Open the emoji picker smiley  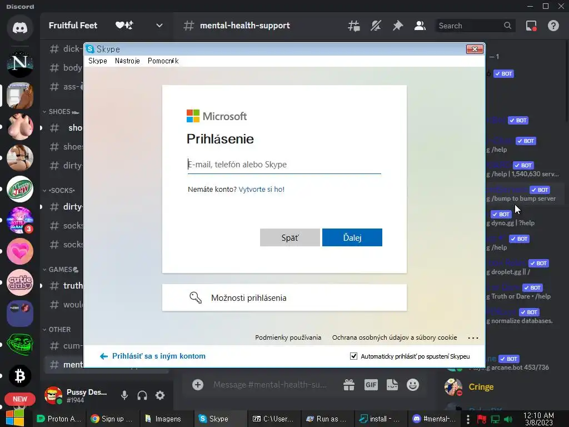[413, 385]
